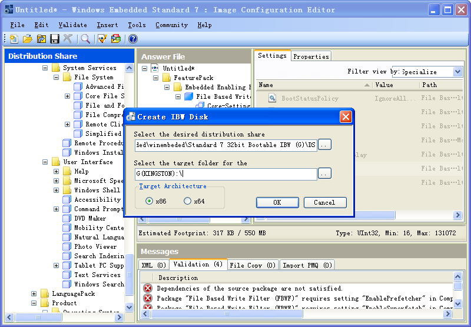Open the File menu
This screenshot has height=327, width=471.
(x=18, y=25)
